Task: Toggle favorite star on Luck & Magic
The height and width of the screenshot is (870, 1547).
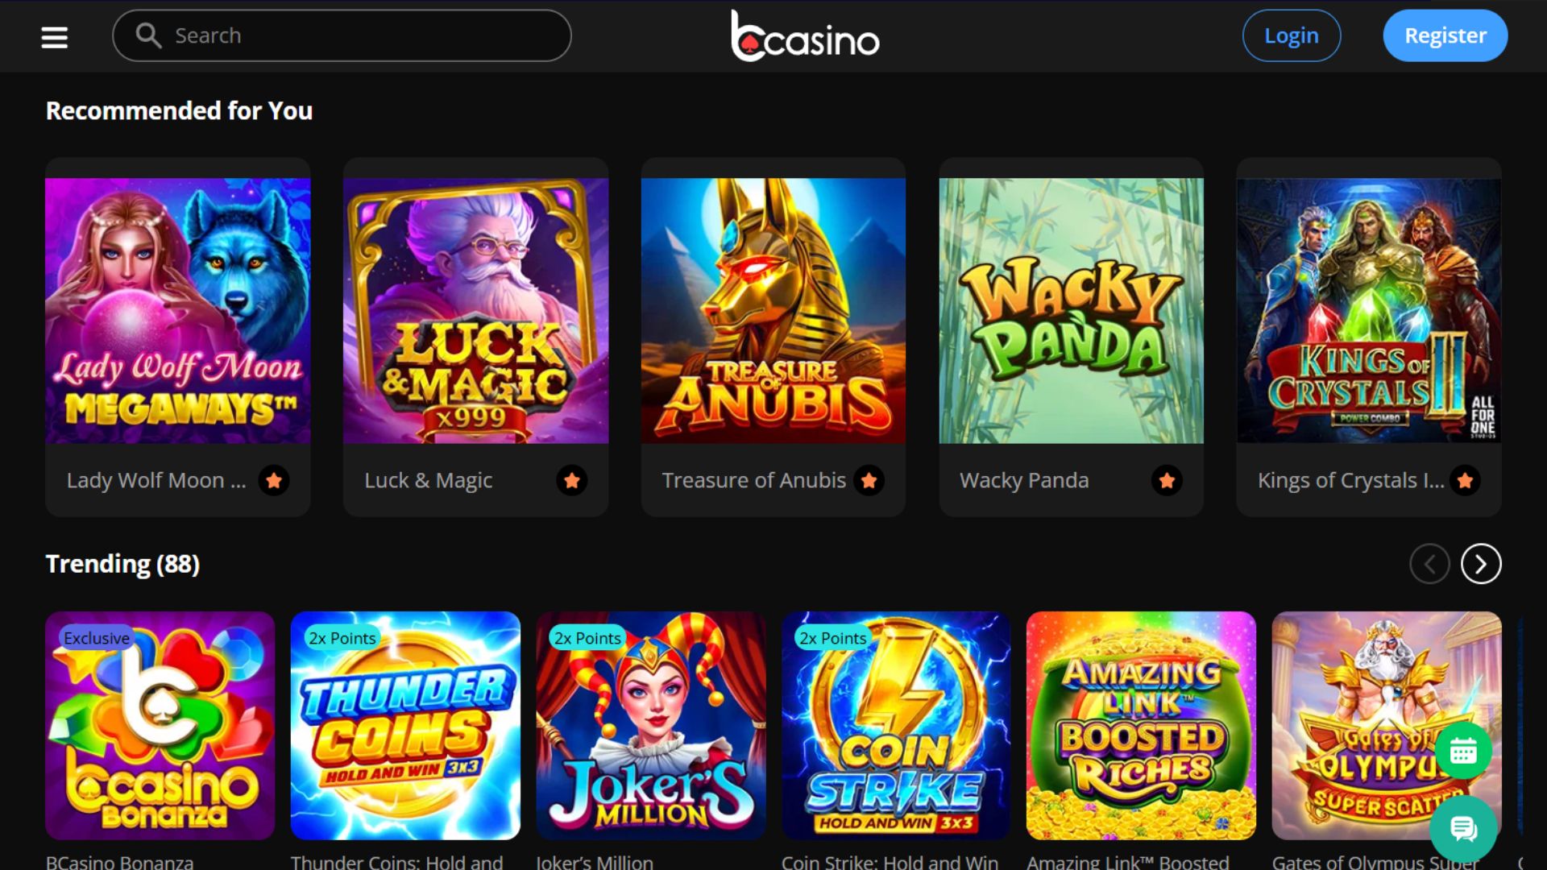Action: point(572,481)
